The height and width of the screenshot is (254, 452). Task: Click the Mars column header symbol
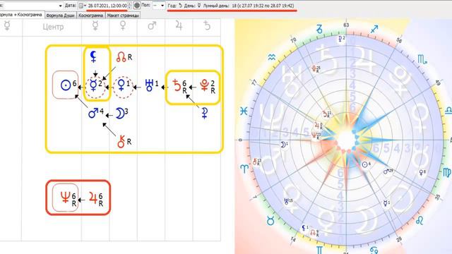click(152, 26)
